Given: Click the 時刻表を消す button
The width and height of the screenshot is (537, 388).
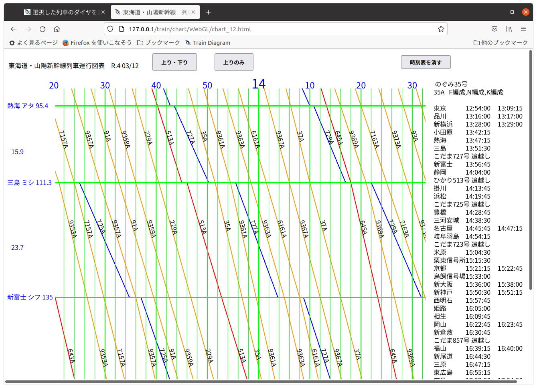Looking at the screenshot, I should click(426, 62).
